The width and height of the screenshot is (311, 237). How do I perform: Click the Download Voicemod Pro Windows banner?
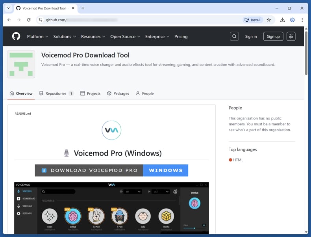pyautogui.click(x=111, y=170)
